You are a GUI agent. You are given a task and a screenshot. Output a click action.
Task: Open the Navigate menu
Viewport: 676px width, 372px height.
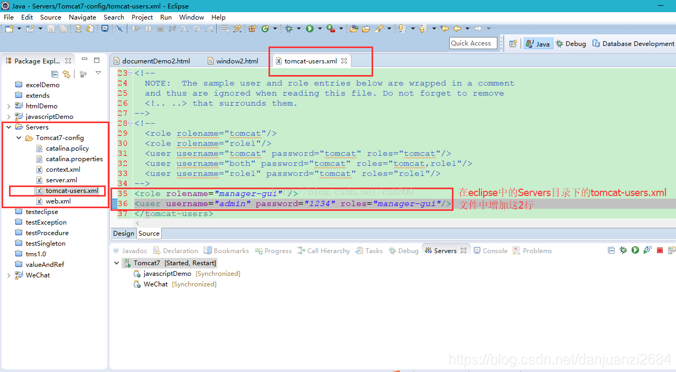82,17
